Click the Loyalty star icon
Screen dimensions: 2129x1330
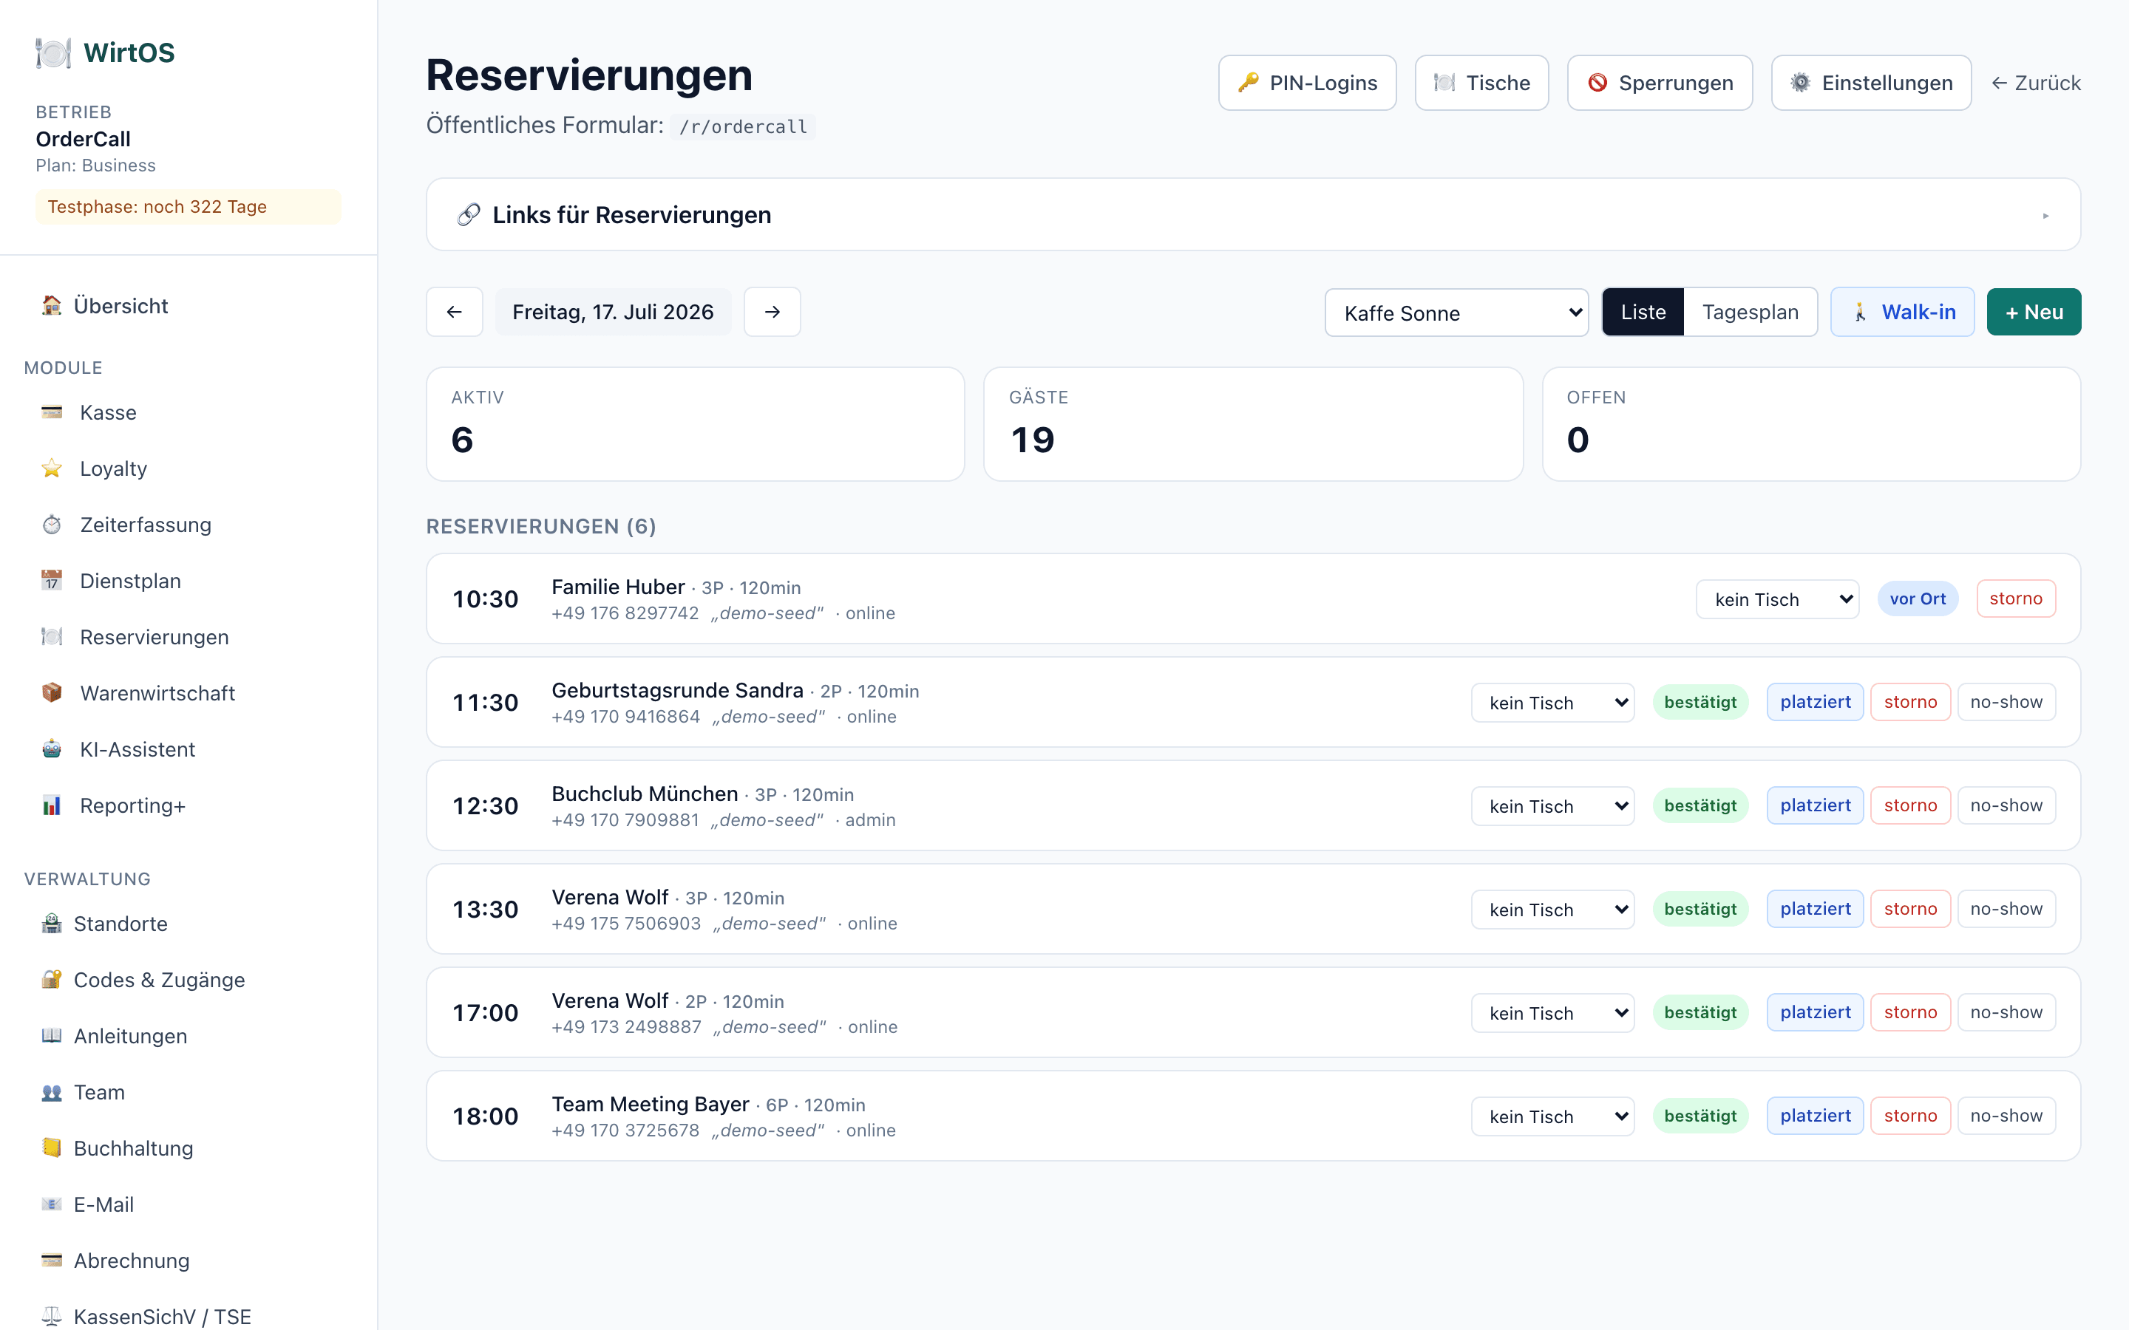pyautogui.click(x=52, y=468)
